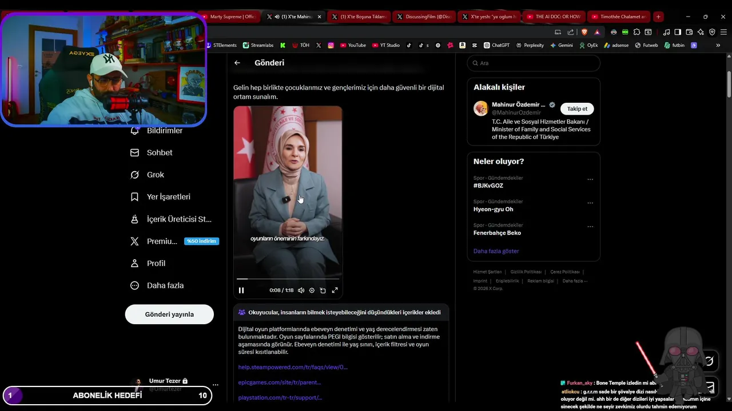
Task: Switch to the THE AI DOC YouTube tab
Action: (554, 17)
